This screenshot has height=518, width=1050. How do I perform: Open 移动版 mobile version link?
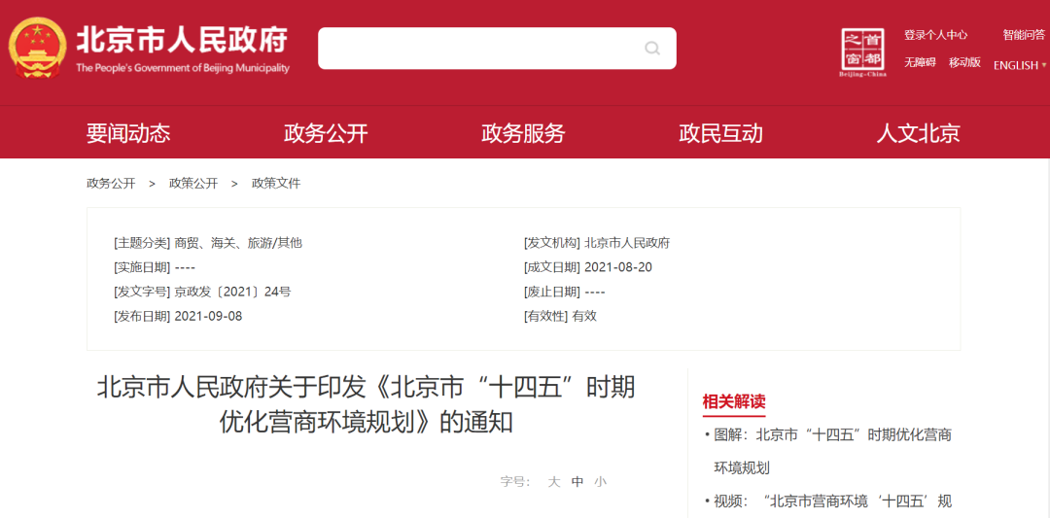964,62
